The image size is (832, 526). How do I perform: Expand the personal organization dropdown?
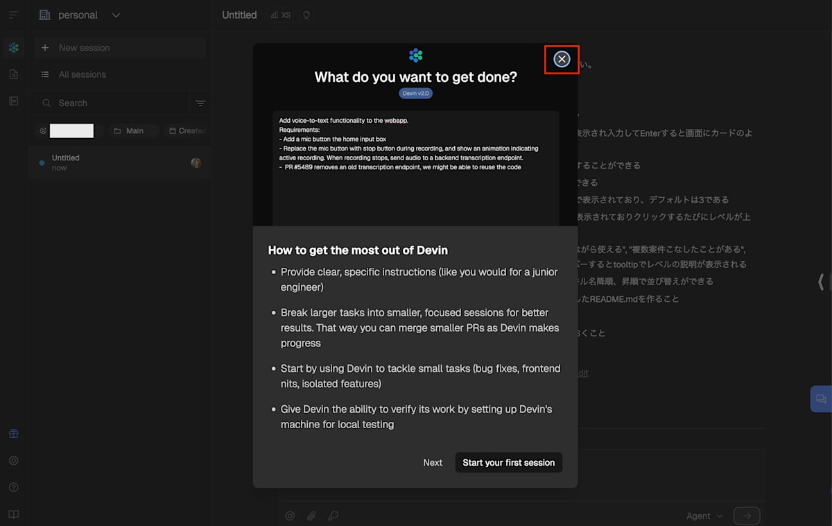tap(116, 15)
